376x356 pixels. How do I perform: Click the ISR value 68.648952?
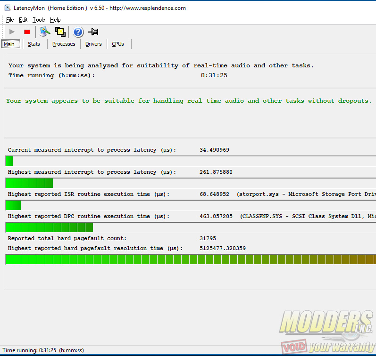pos(214,194)
